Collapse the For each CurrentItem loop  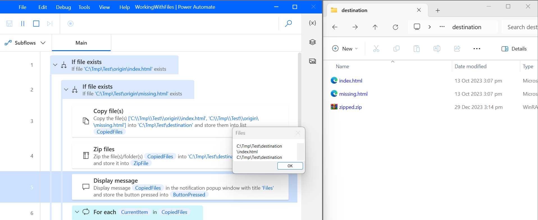click(x=77, y=212)
